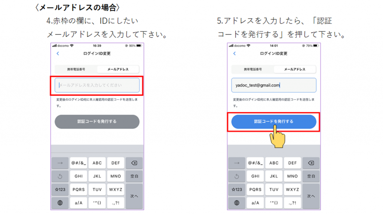Click the field containing yadoc_test@gmail.com
Viewport: 383px width, 214px height.
[x=274, y=85]
